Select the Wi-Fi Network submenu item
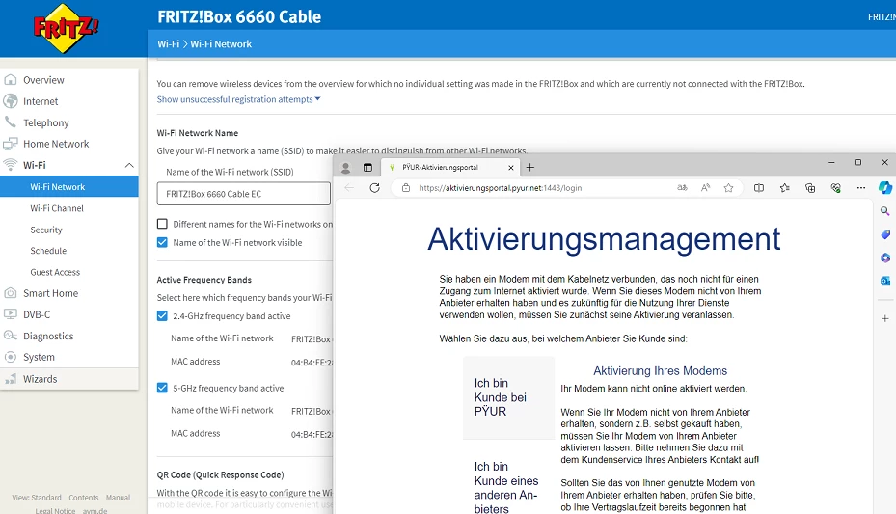This screenshot has height=514, width=896. click(69, 187)
